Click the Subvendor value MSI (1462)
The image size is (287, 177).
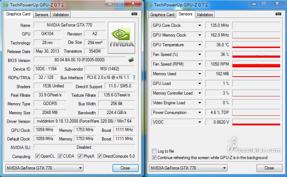[x=110, y=69]
